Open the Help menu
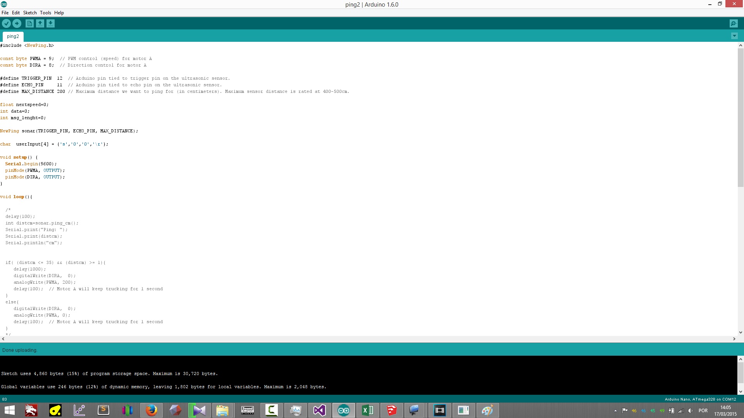The height and width of the screenshot is (418, 744). [59, 13]
